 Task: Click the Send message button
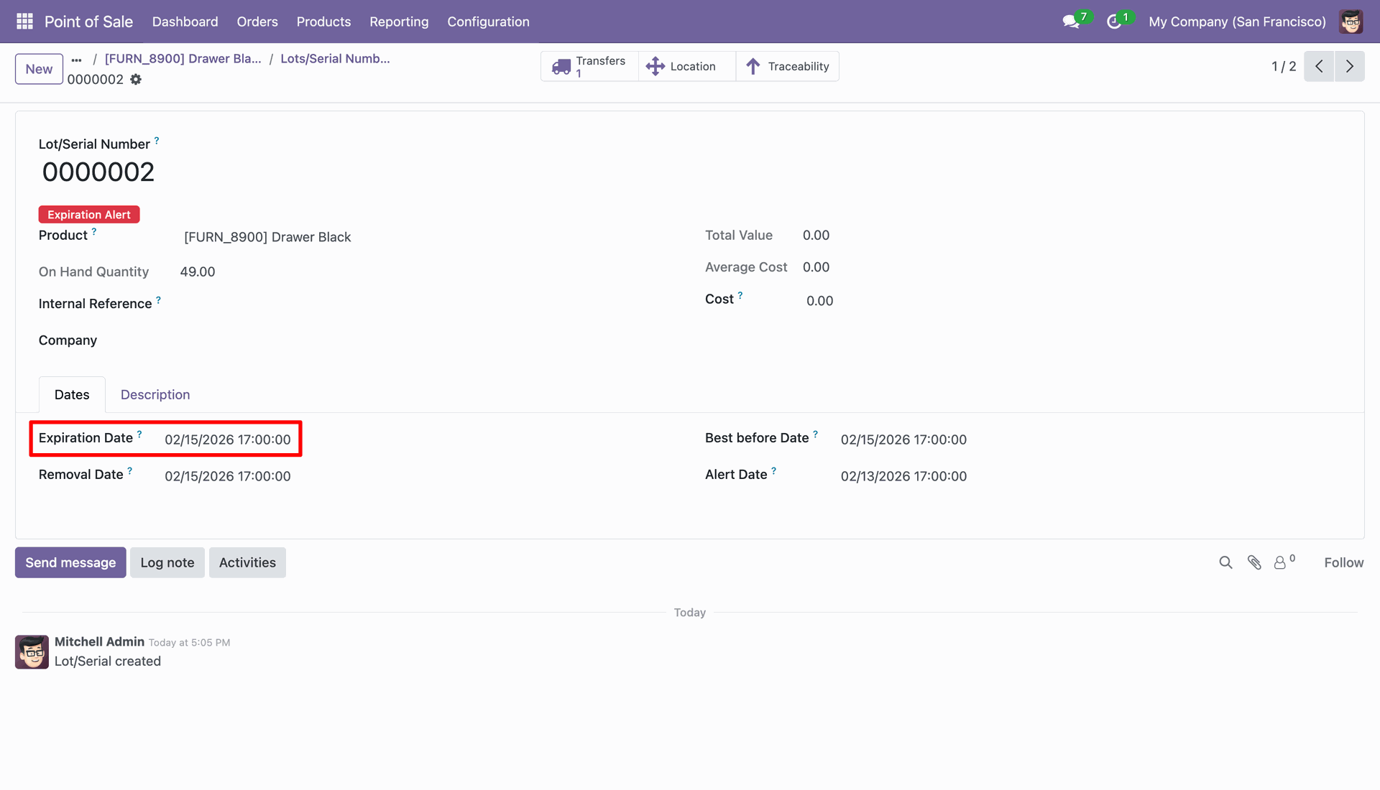70,563
